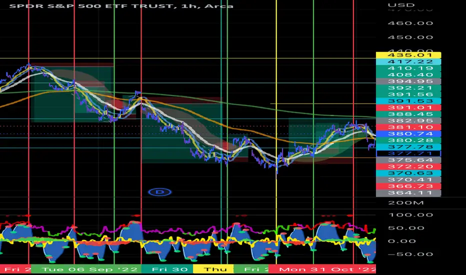Click the 200M volume axis label
The width and height of the screenshot is (466, 275).
tap(405, 203)
